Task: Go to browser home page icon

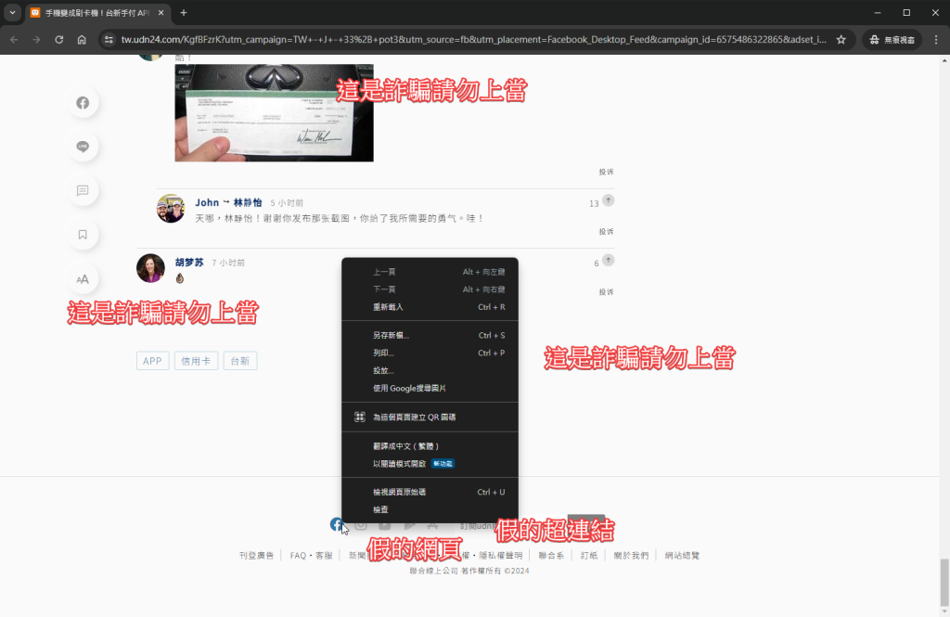Action: point(82,40)
